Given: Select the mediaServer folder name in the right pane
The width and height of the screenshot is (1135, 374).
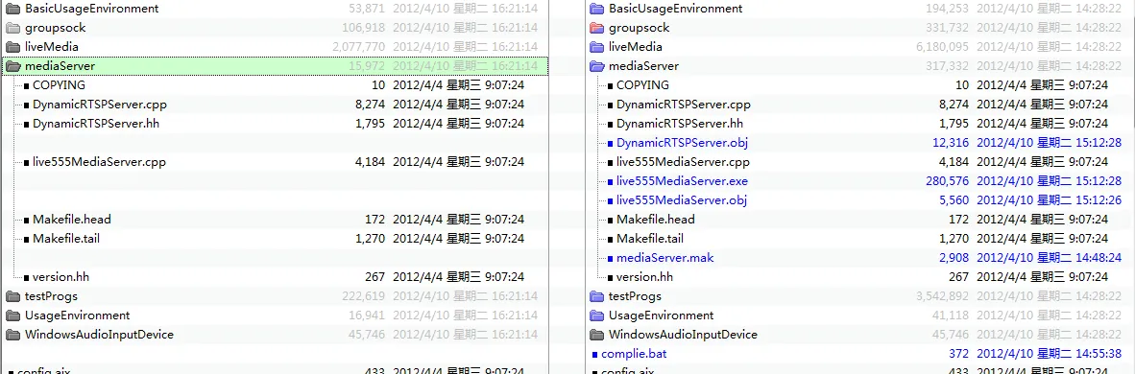Looking at the screenshot, I should click(x=644, y=66).
